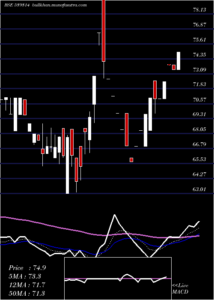214x300 pixels.
Task: Click the Price : 74.9 readout
Action: tap(27, 268)
